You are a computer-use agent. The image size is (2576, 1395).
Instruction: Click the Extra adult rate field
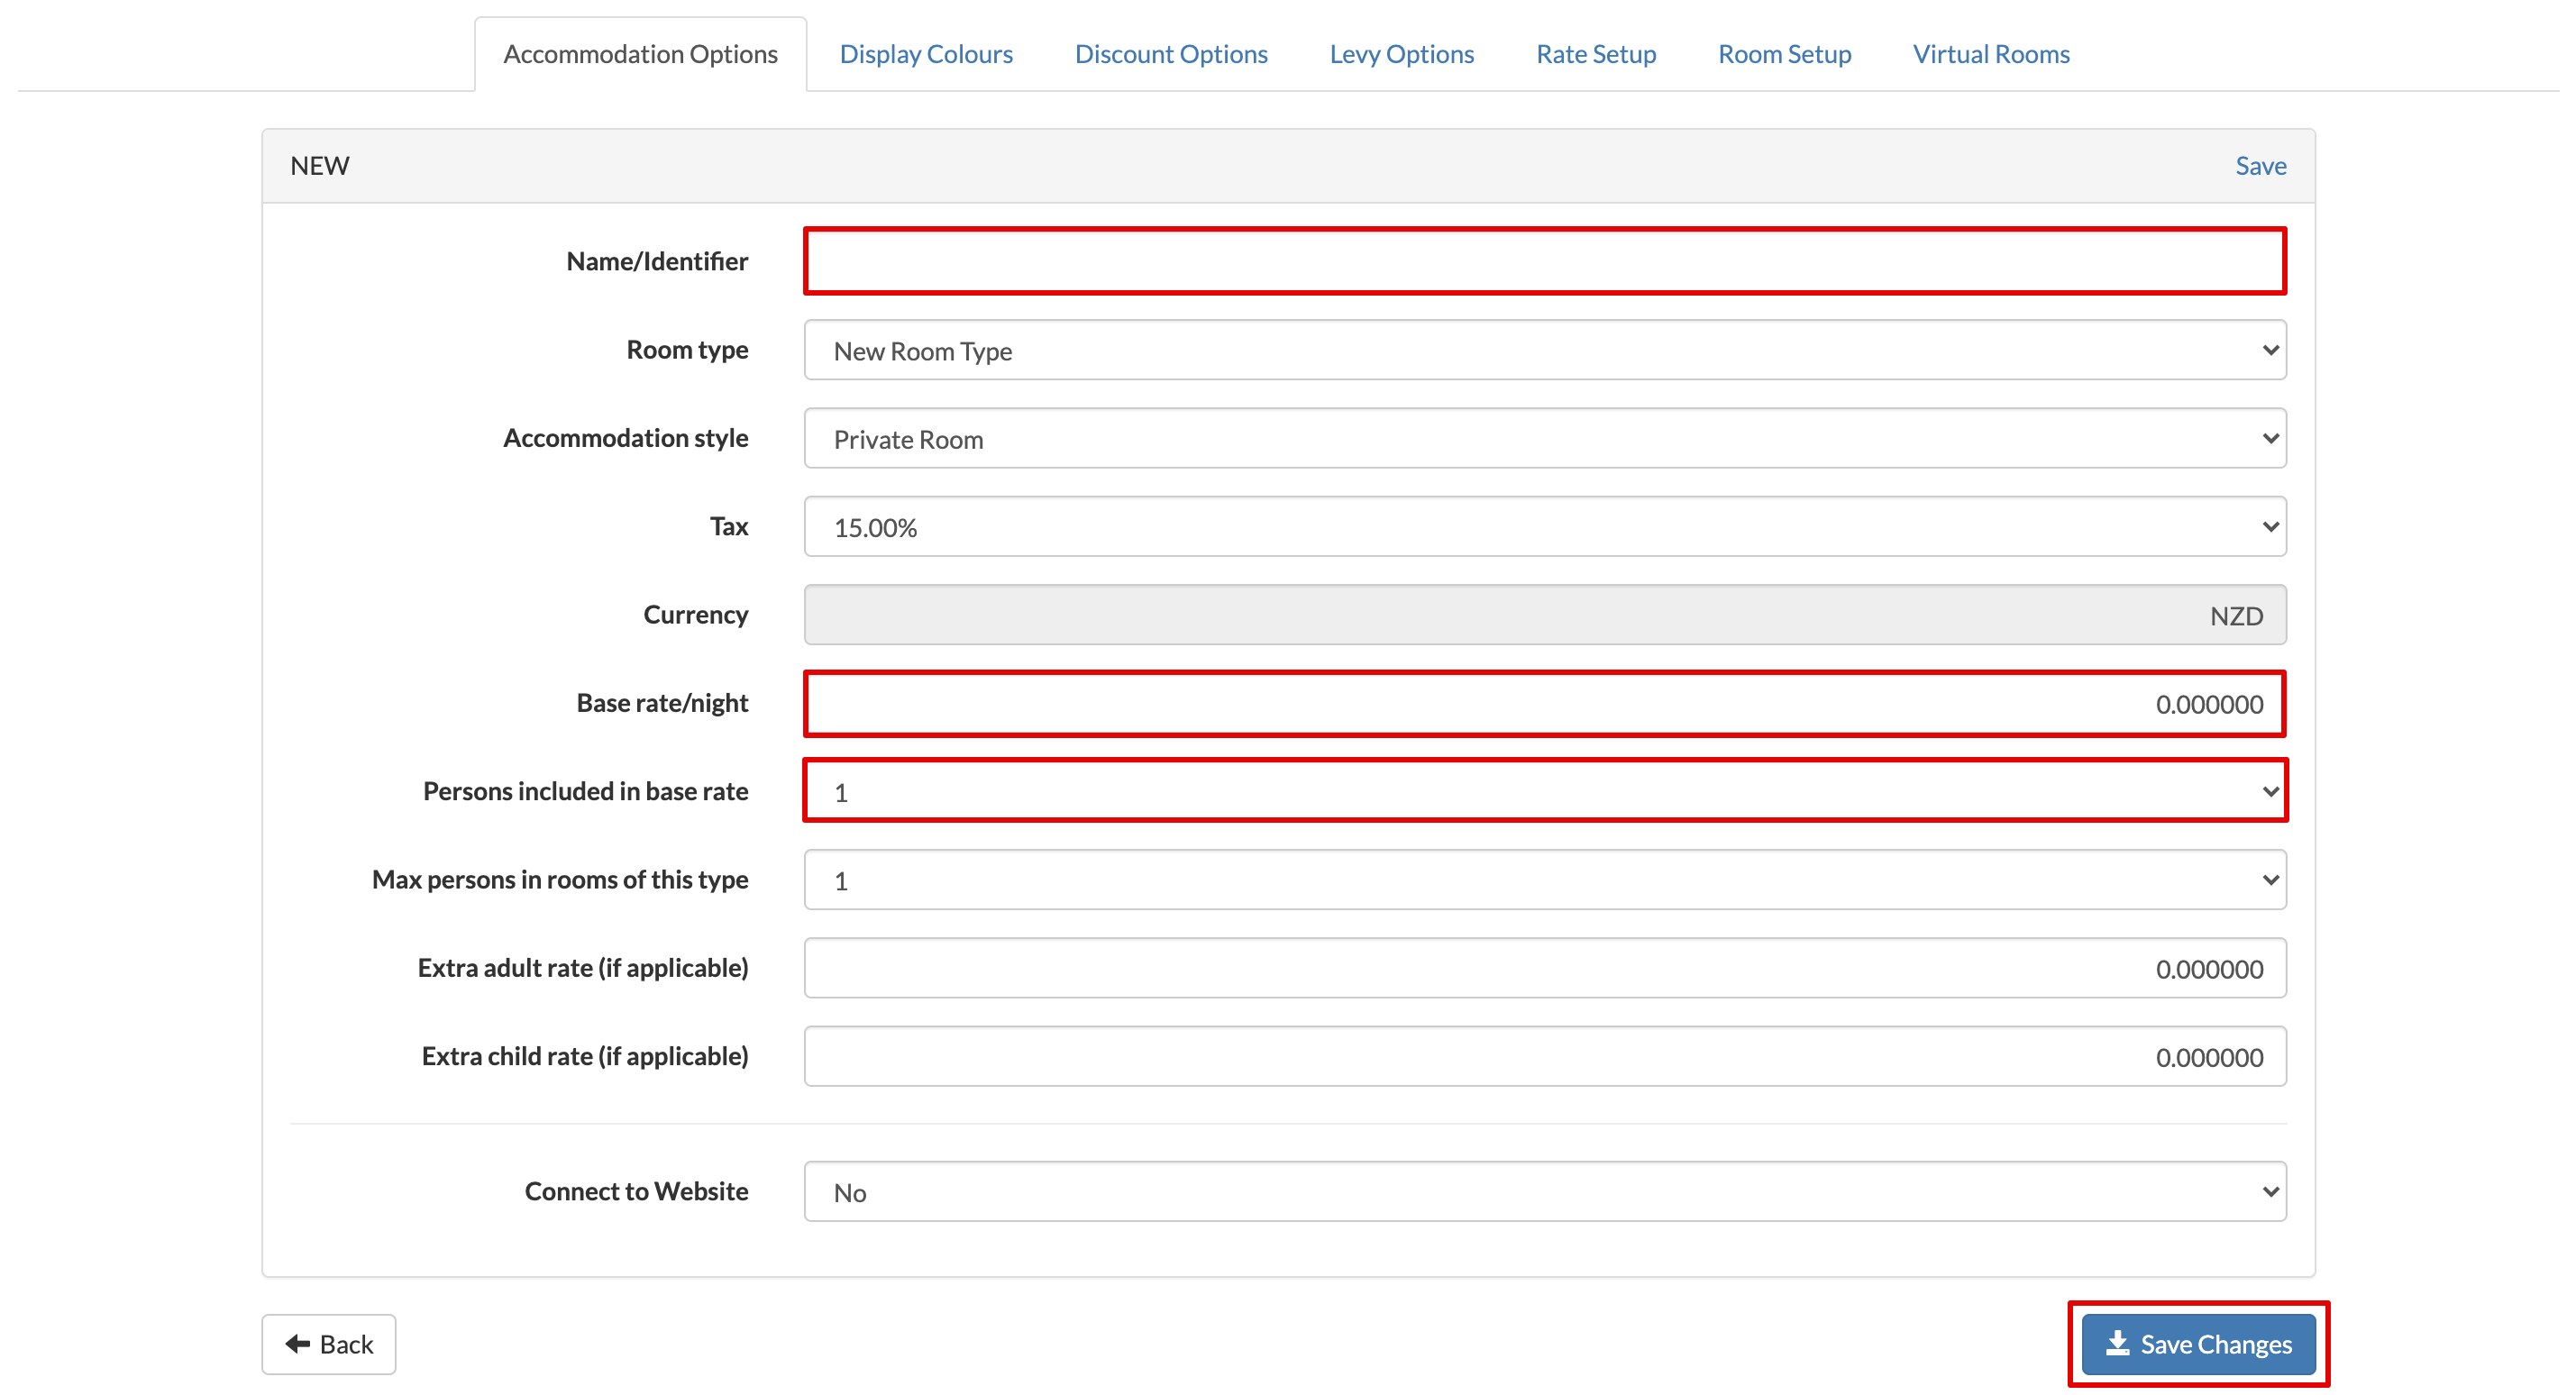(1544, 968)
